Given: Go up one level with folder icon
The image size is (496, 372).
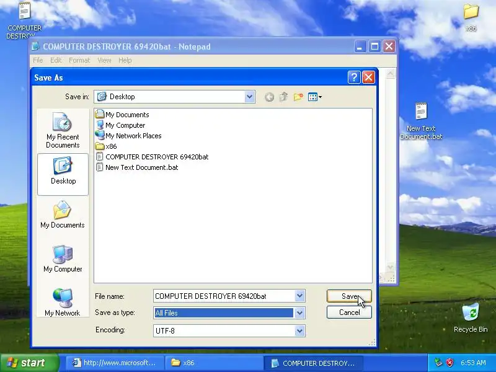Looking at the screenshot, I should (283, 97).
